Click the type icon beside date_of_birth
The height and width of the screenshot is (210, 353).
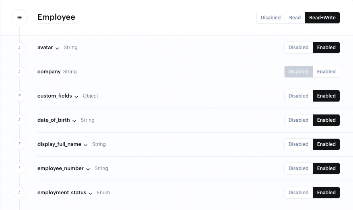(x=19, y=120)
